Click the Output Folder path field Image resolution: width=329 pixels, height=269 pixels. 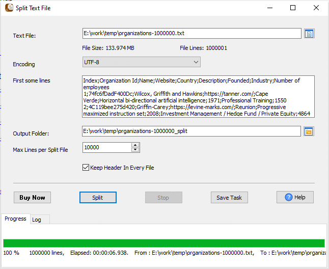tap(191, 132)
